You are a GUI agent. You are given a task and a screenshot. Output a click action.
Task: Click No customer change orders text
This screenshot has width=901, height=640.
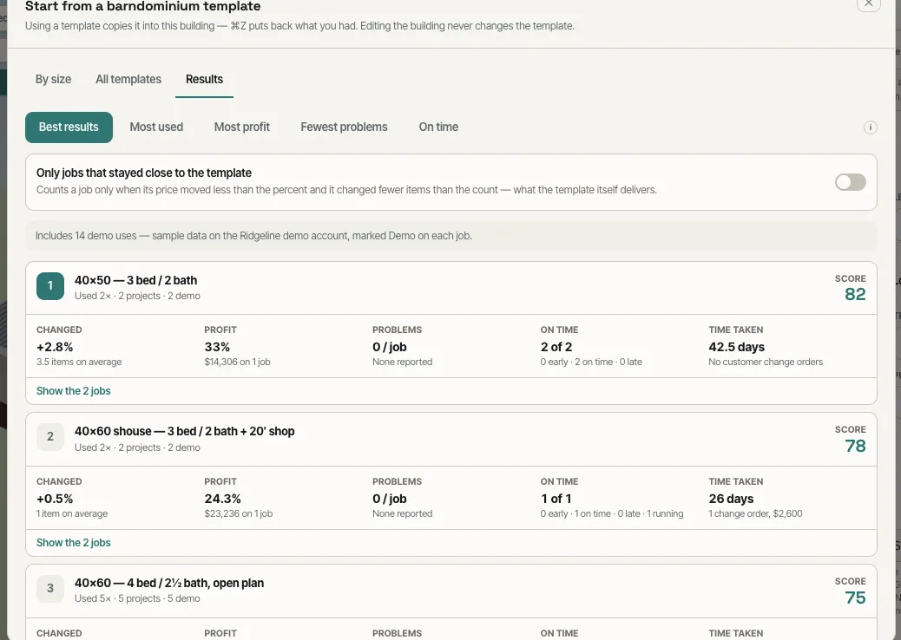(x=766, y=362)
